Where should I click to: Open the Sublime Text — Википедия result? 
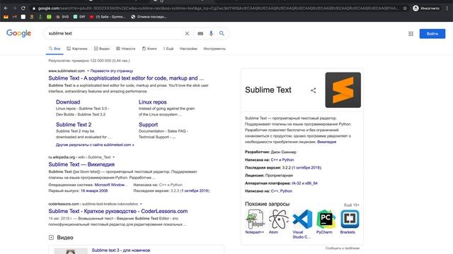tap(81, 164)
